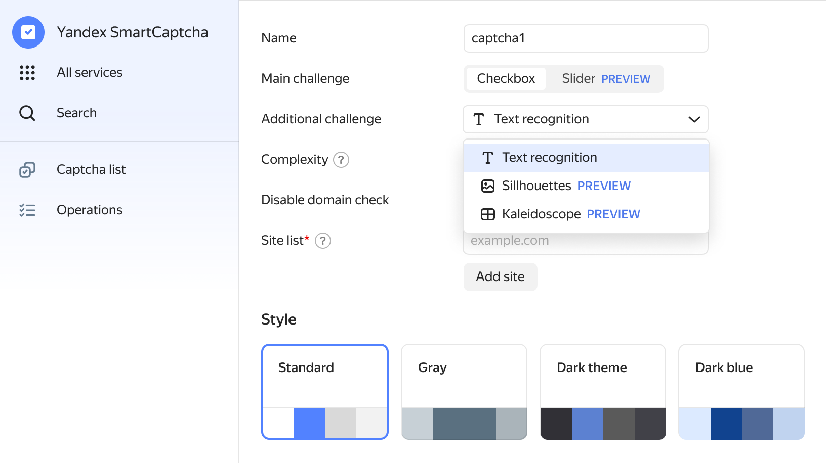
Task: Click the Style section heading
Action: (x=279, y=319)
